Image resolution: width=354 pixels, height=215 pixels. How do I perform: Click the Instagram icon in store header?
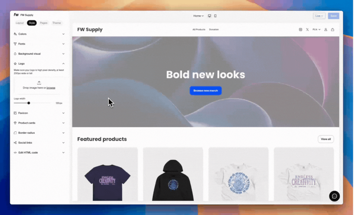[300, 30]
